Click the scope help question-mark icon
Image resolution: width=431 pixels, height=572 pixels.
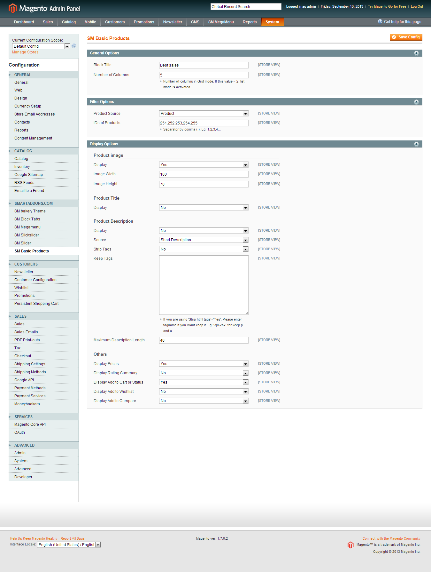pos(74,46)
